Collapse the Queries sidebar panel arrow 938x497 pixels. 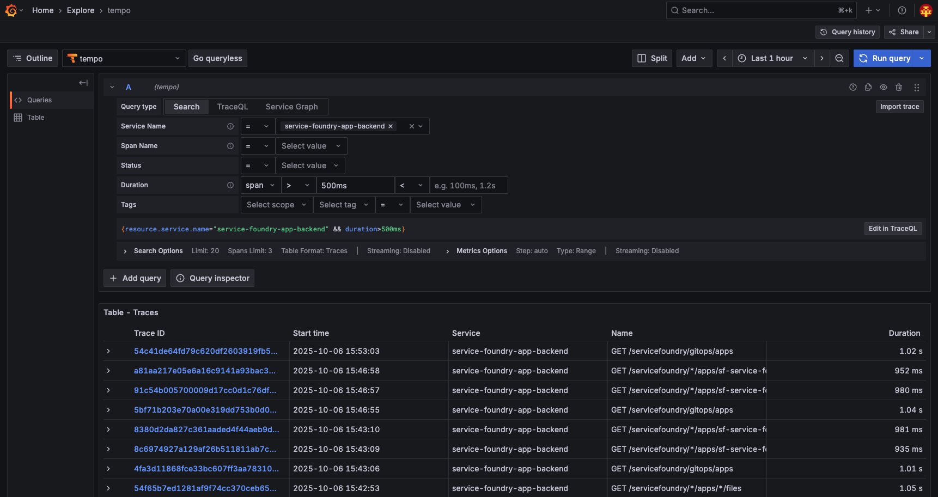click(x=83, y=82)
